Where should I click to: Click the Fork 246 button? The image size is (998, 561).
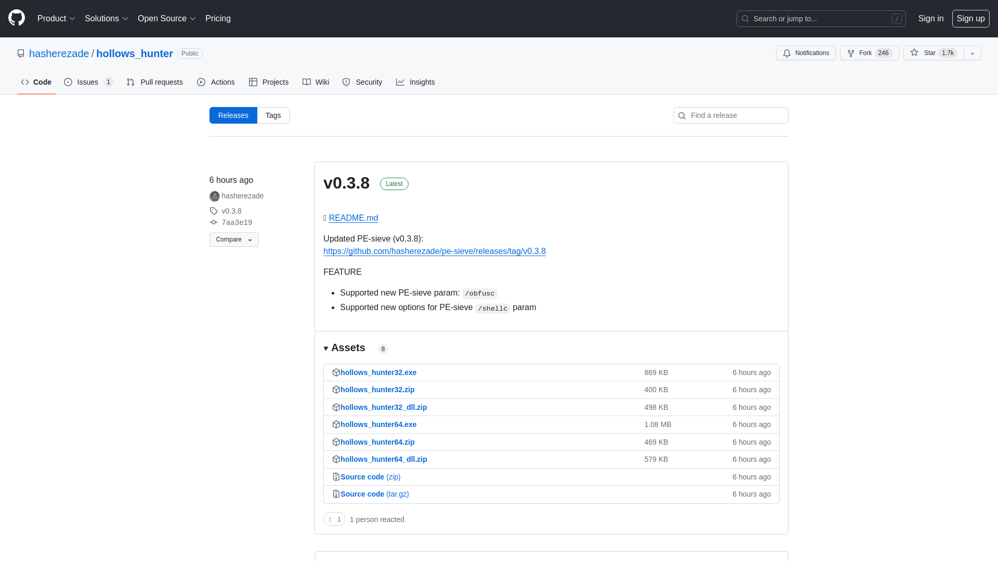pos(870,53)
